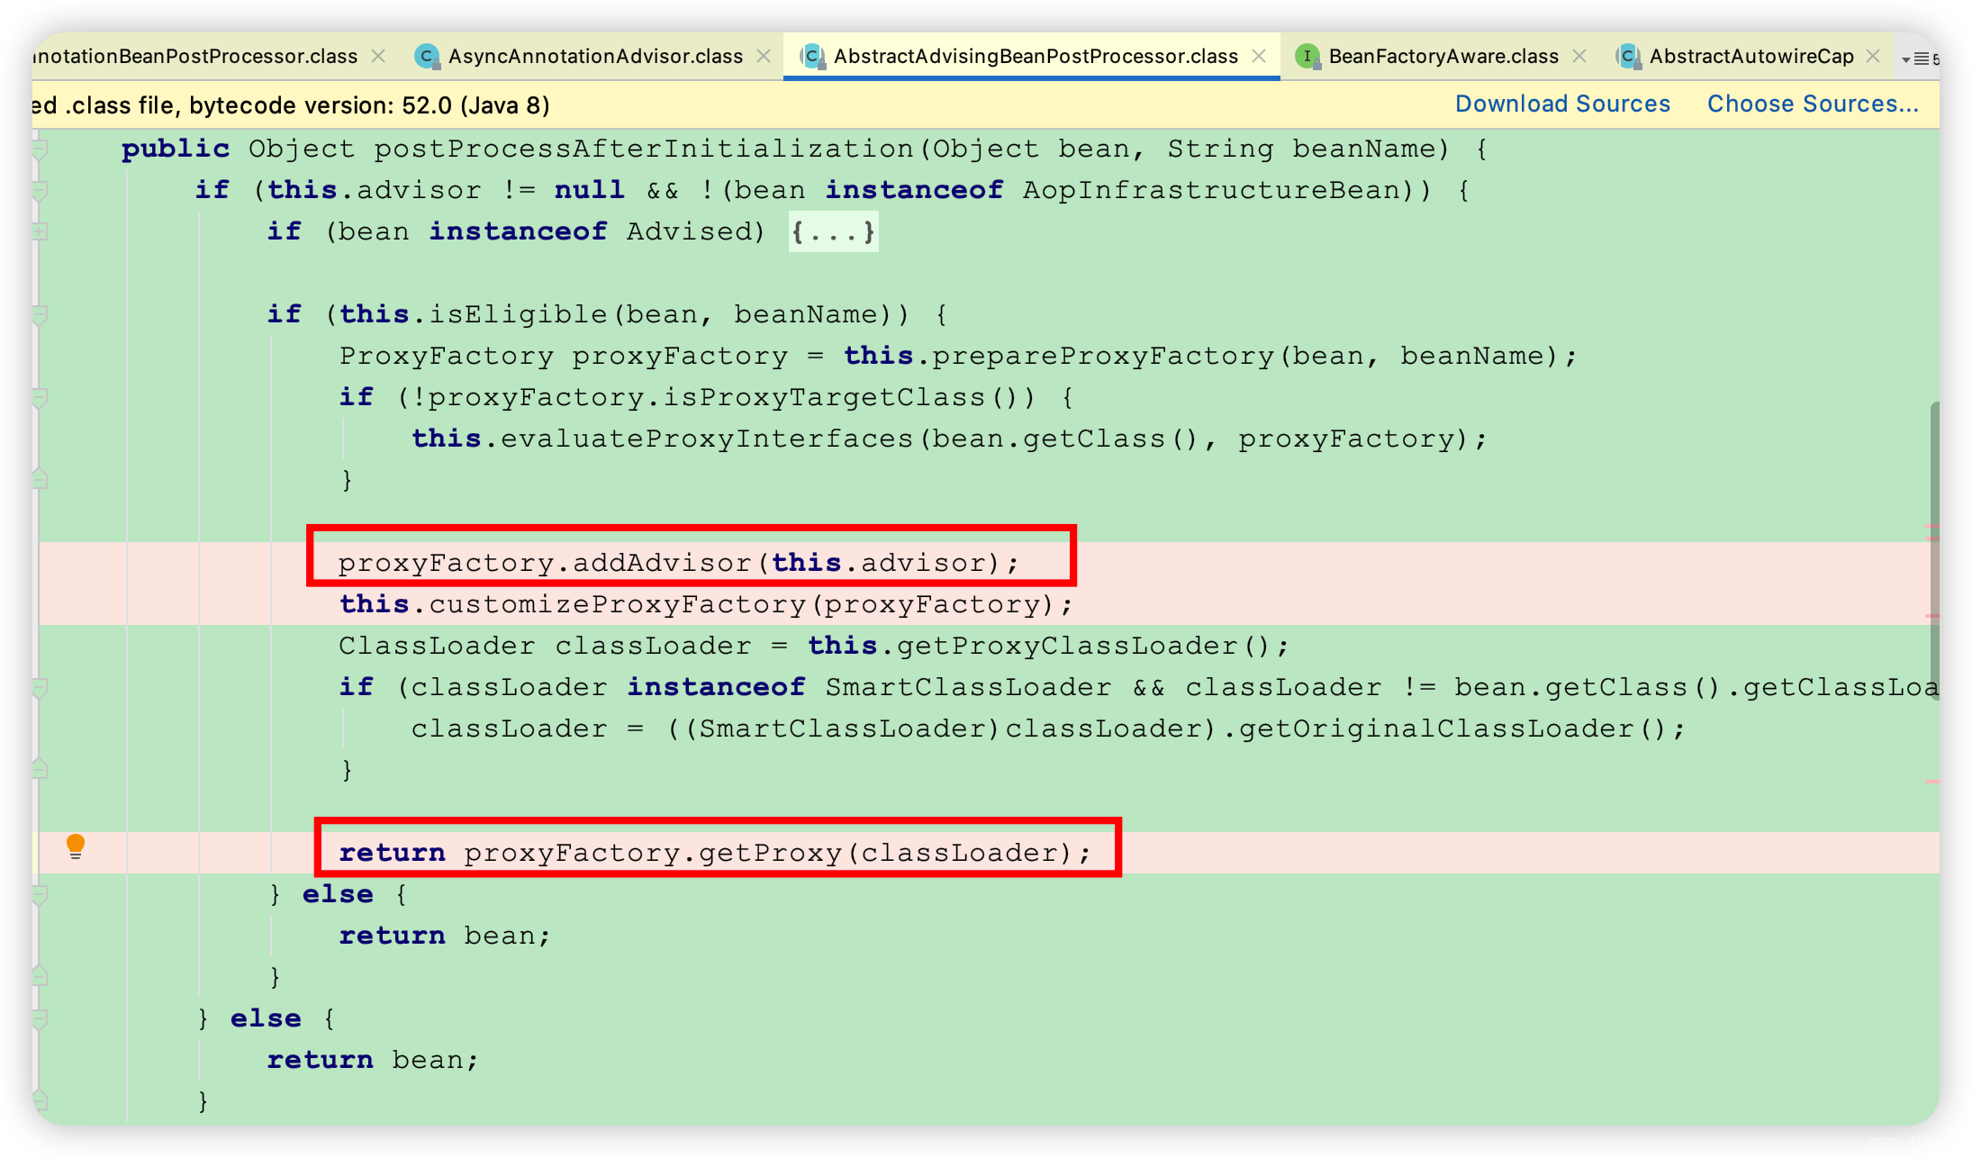Click 'evaluateProxyInterfaces' method call
This screenshot has height=1158, width=1972.
(707, 439)
